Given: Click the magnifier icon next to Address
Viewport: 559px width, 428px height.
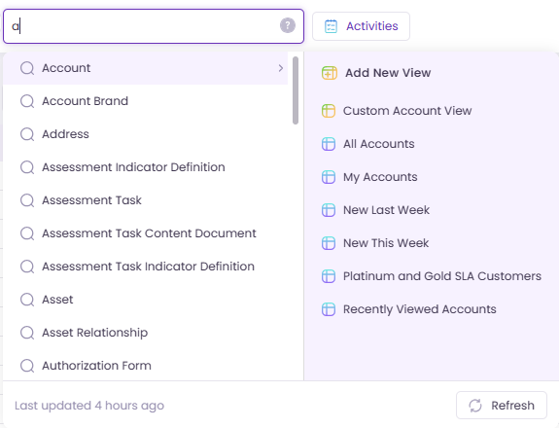Looking at the screenshot, I should click(27, 134).
